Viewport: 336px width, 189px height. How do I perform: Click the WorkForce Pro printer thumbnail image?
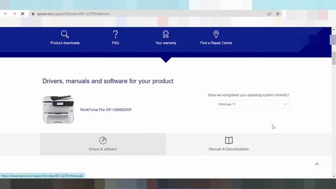click(58, 110)
